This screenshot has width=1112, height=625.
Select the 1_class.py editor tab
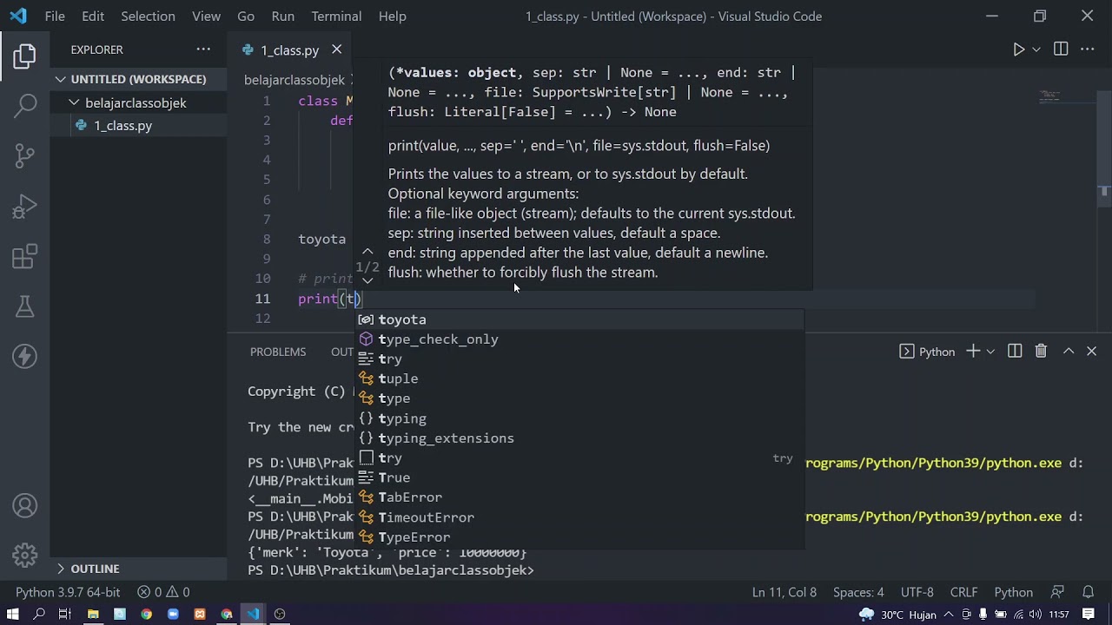tap(290, 50)
